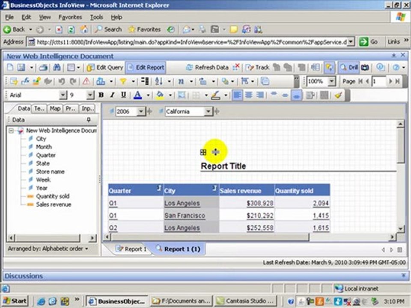
Task: Toggle Underline formatting
Action: point(123,95)
